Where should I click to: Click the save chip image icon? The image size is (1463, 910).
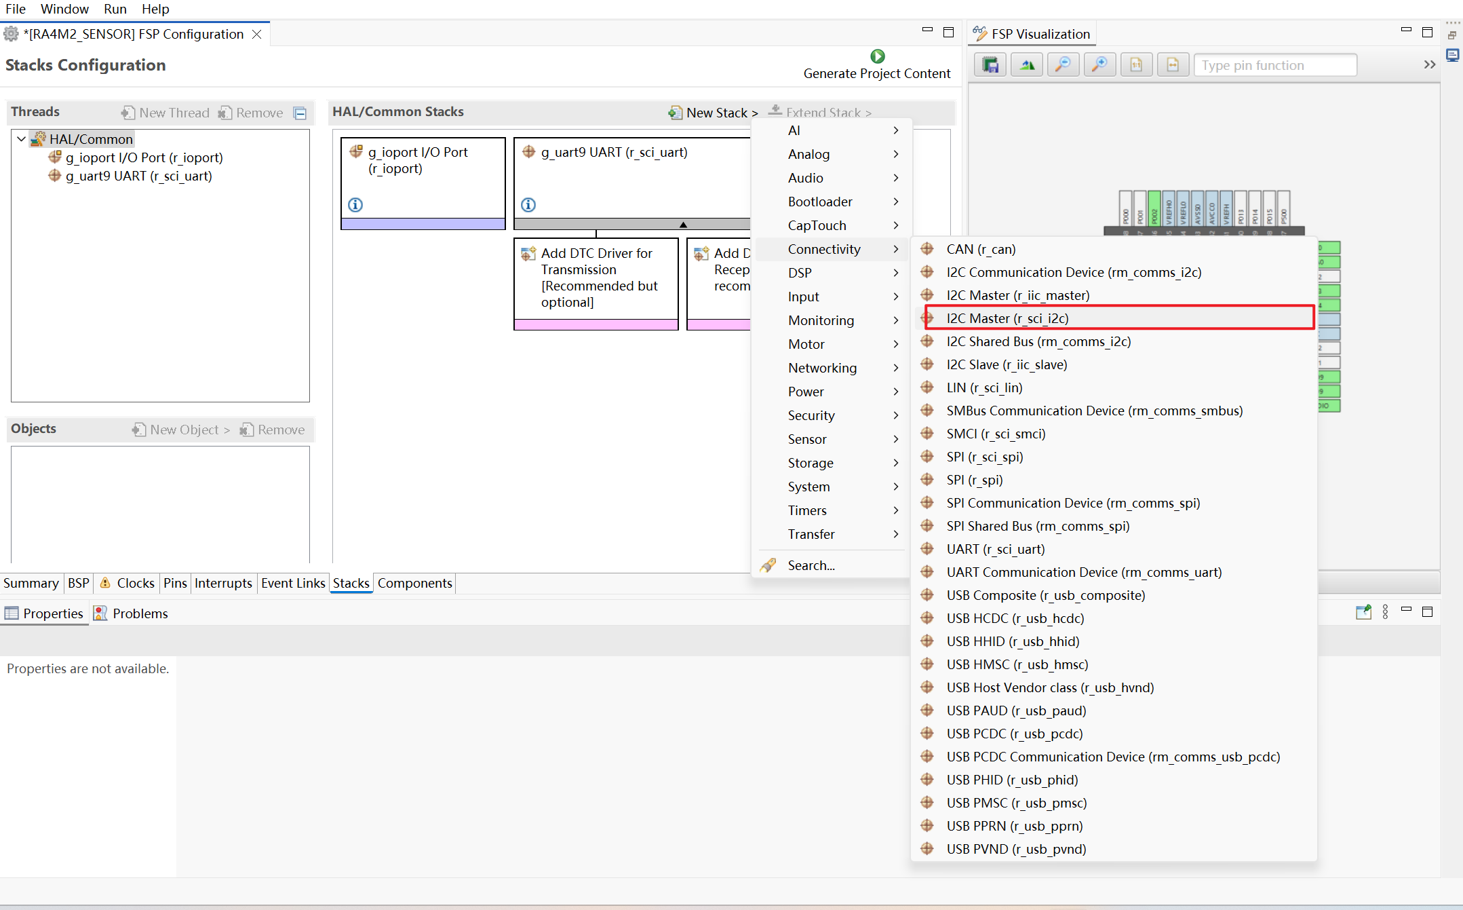tap(990, 65)
